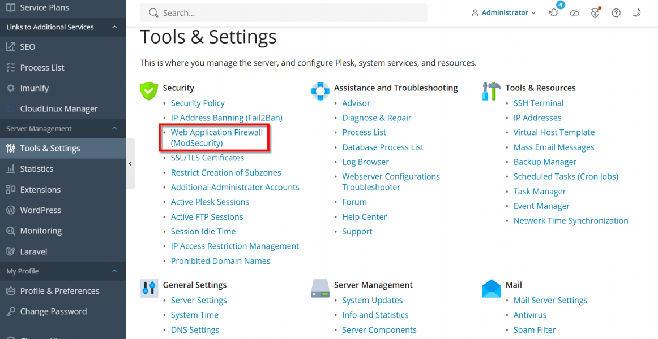Open Network Time Synchronization link
Viewport: 658px width, 339px height.
coord(571,220)
